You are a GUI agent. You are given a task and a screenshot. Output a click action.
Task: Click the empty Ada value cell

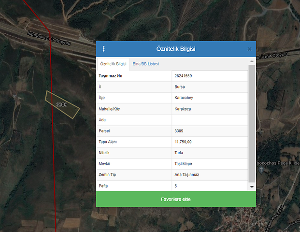pos(209,120)
